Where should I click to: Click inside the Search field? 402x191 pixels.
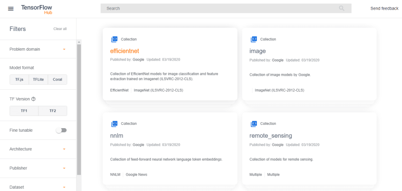[226, 9]
